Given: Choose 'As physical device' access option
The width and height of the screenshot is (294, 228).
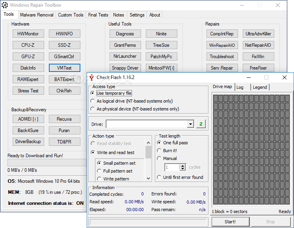Looking at the screenshot, I should (x=93, y=109).
